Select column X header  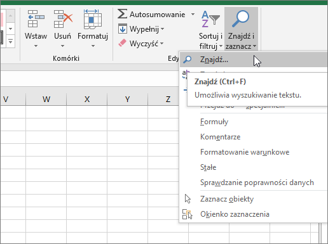click(x=86, y=99)
